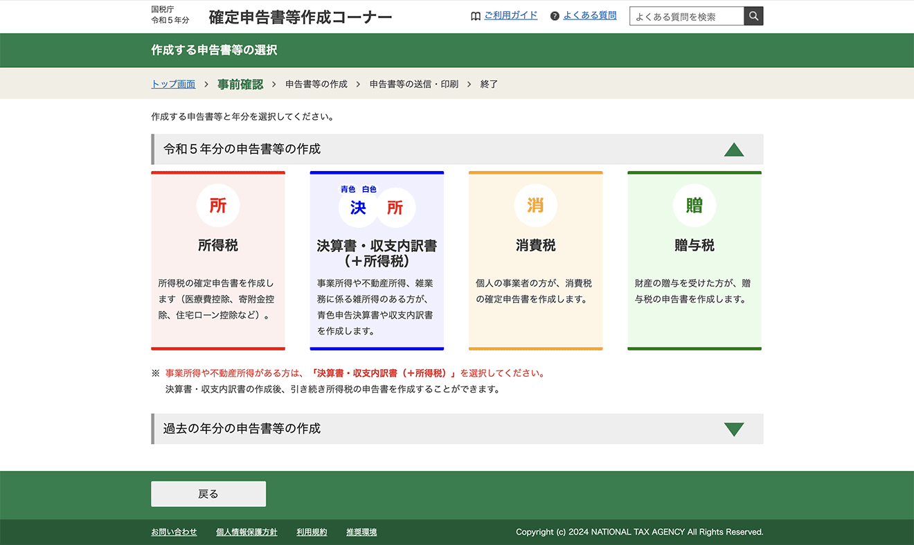Image resolution: width=914 pixels, height=545 pixels.
Task: Click the magnifier search button
Action: pos(753,16)
